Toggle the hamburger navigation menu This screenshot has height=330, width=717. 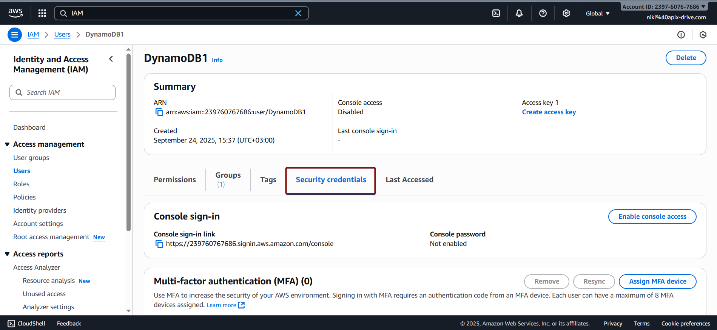(15, 35)
